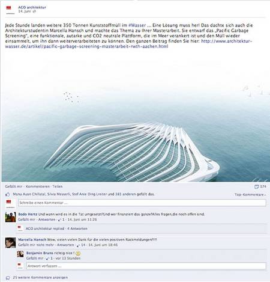Open ACO architektur page logo at top
Viewport: 270px width, 282px height.
click(x=10, y=10)
